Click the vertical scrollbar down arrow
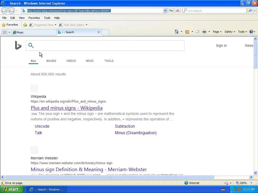258x193 pixels. (255, 173)
